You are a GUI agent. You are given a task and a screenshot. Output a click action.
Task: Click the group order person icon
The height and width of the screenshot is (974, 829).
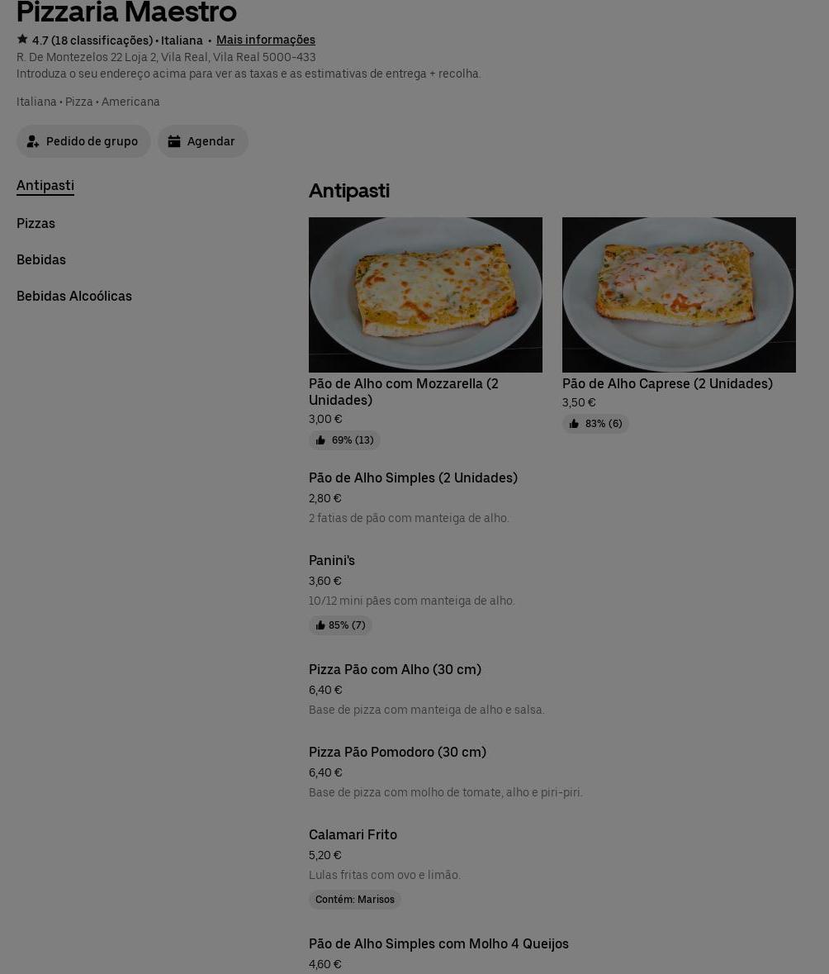coord(33,141)
